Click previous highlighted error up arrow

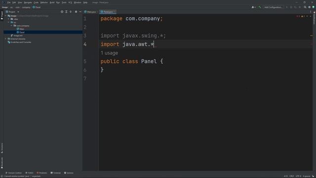click(x=307, y=16)
